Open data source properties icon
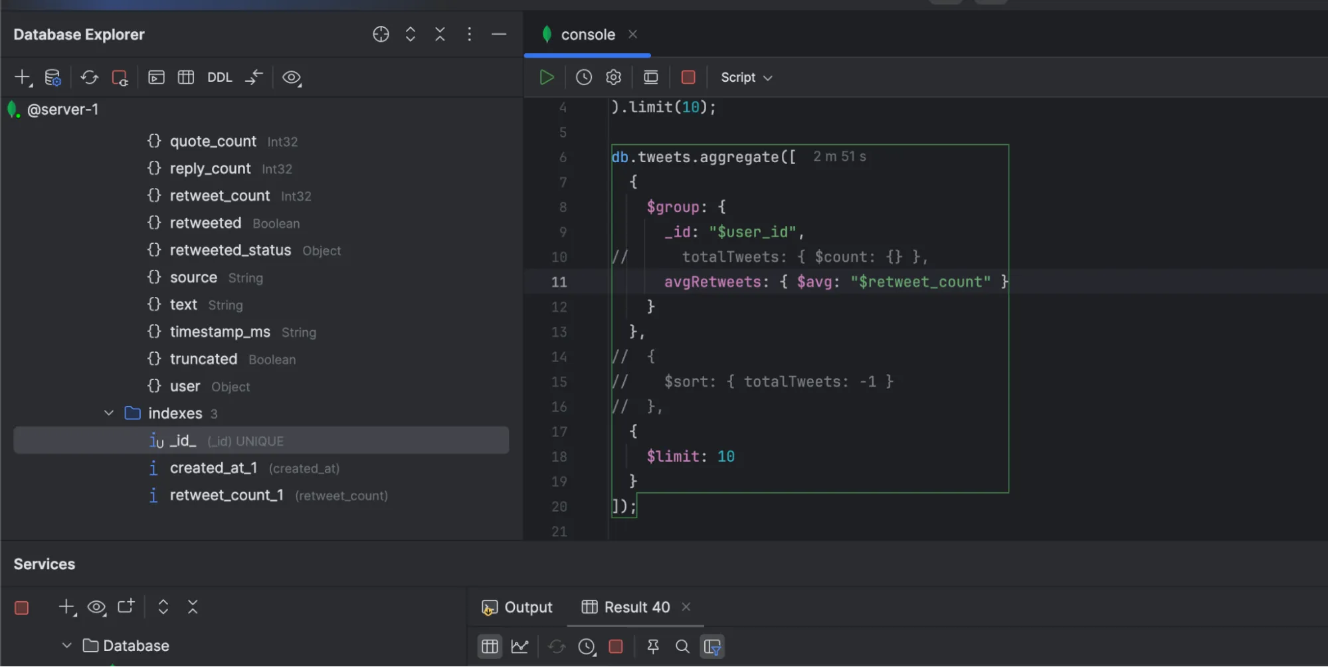The width and height of the screenshot is (1328, 667). [x=52, y=78]
